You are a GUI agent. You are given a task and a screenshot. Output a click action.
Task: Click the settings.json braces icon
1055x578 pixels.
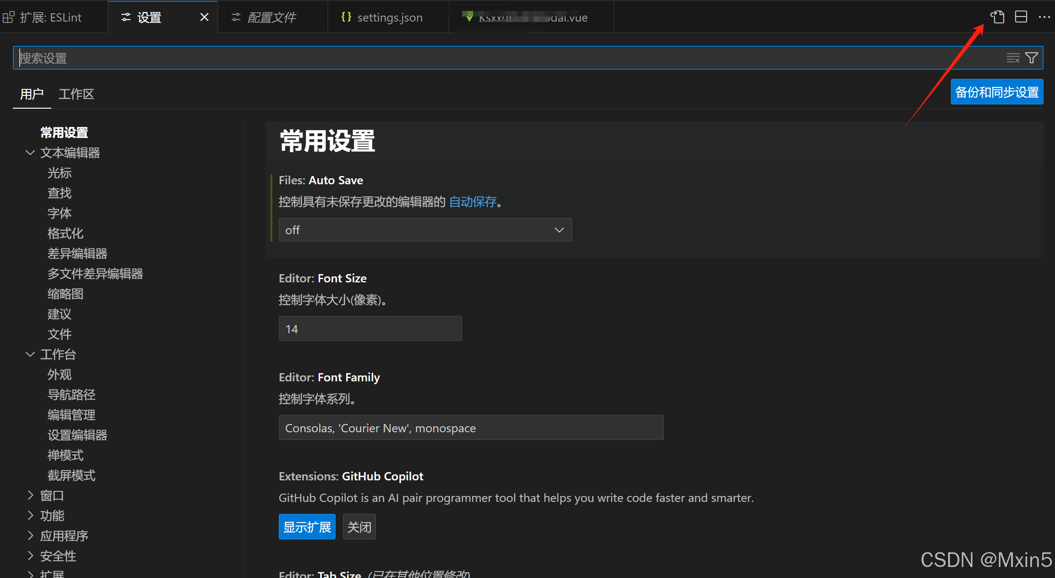click(346, 17)
